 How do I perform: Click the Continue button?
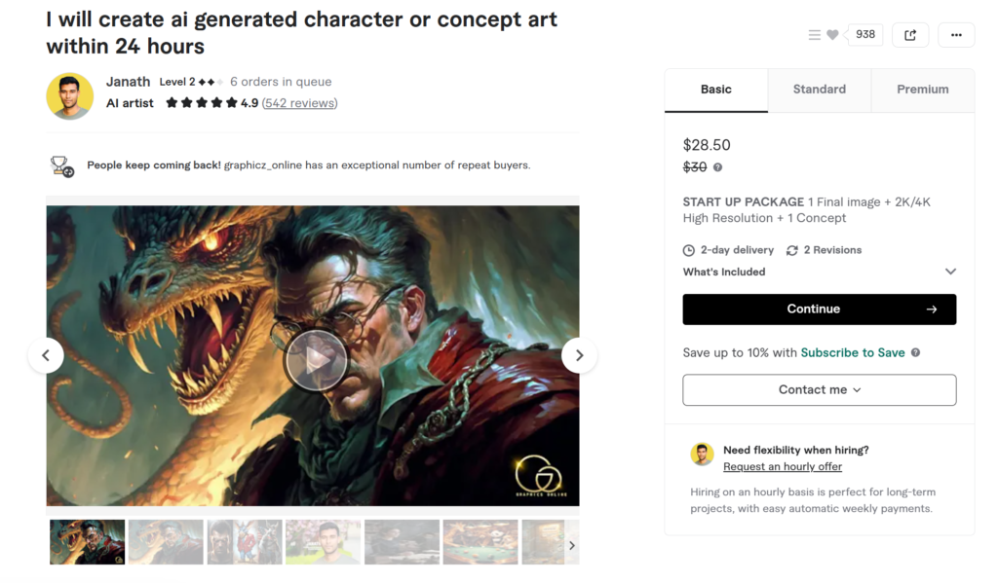819,309
